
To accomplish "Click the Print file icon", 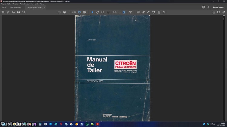I will tap(18, 12).
